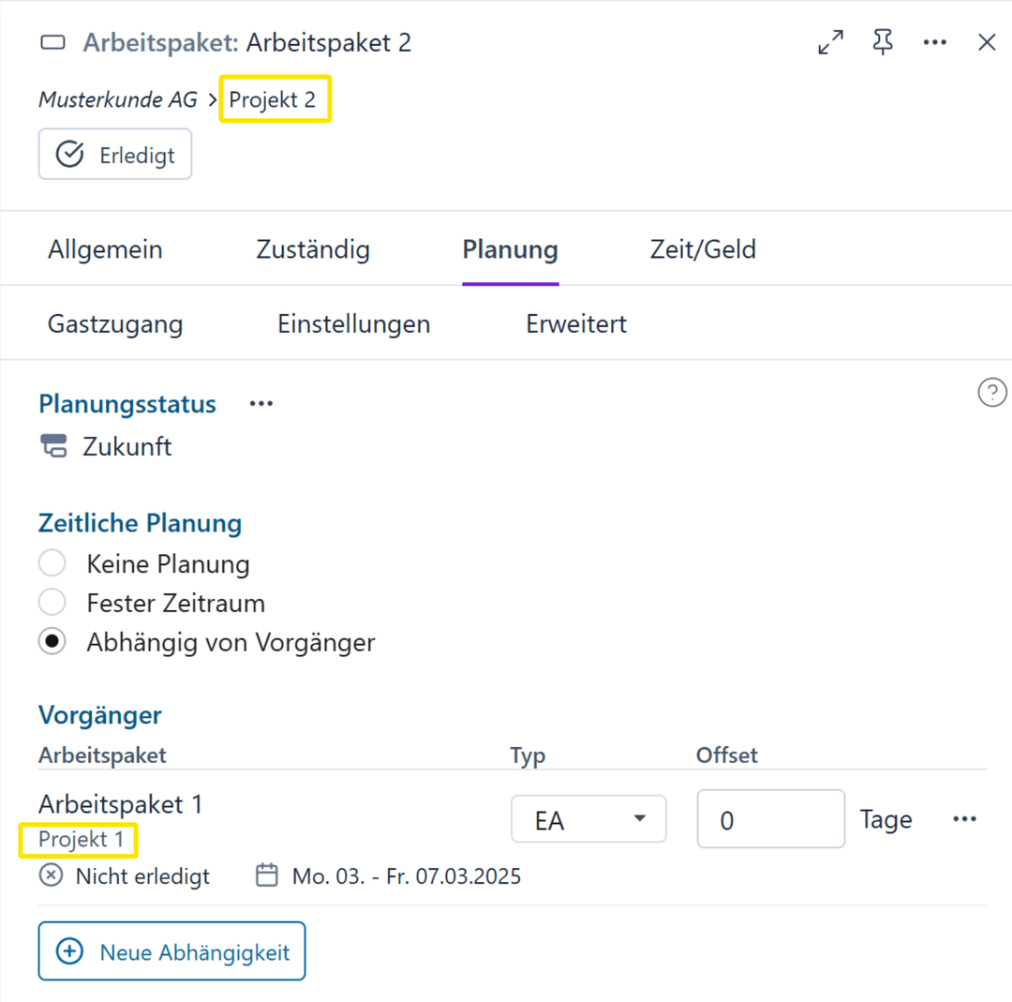Viewport: 1012px width, 1002px height.
Task: Open Planungsstatus three-dot options
Action: coord(260,404)
